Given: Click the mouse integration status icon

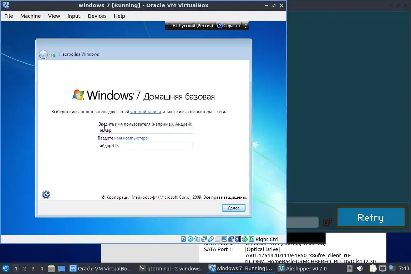Looking at the screenshot, I should (244, 239).
